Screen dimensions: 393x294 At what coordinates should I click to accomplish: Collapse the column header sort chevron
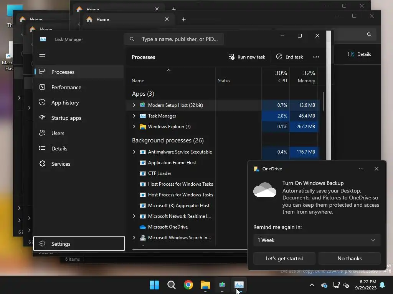click(169, 70)
